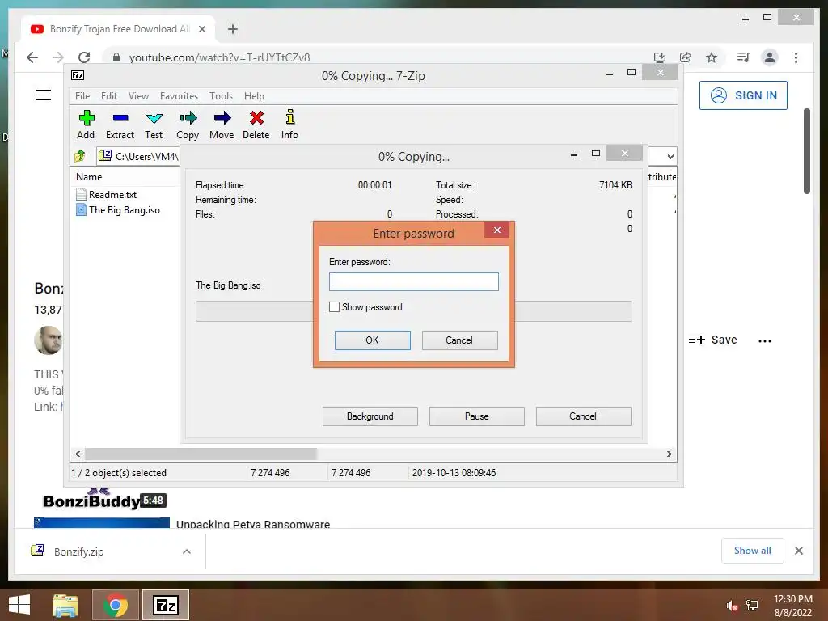
Task: Click the 7-Zip window title icon
Action: point(78,75)
